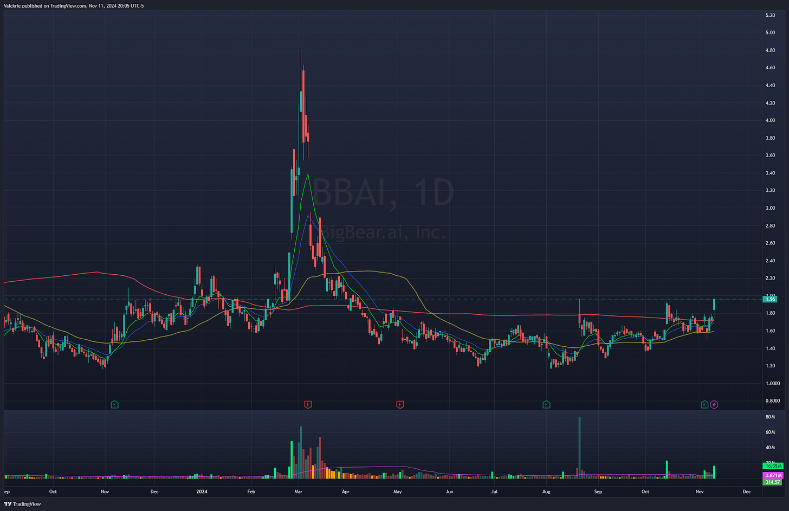Click the 1.0000 price axis label
The height and width of the screenshot is (511, 789).
pos(772,383)
